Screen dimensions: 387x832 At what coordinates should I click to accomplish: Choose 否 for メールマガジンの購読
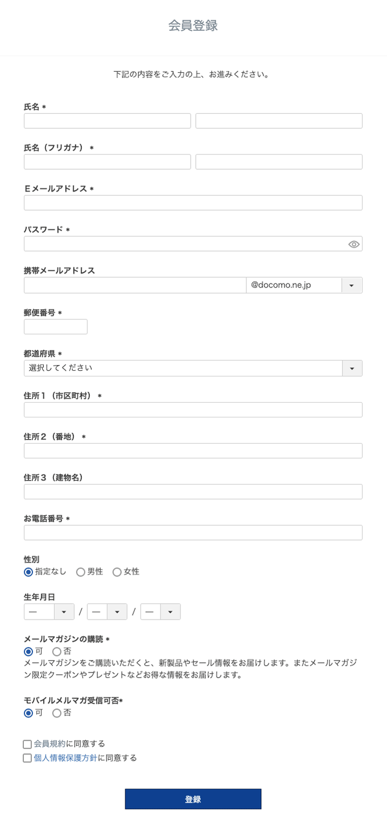point(57,651)
